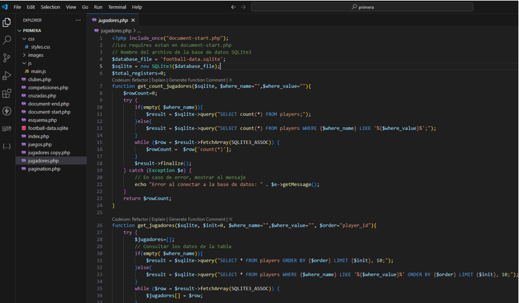The height and width of the screenshot is (303, 519).
Task: Open the Run and Debug view
Action: tap(7, 76)
